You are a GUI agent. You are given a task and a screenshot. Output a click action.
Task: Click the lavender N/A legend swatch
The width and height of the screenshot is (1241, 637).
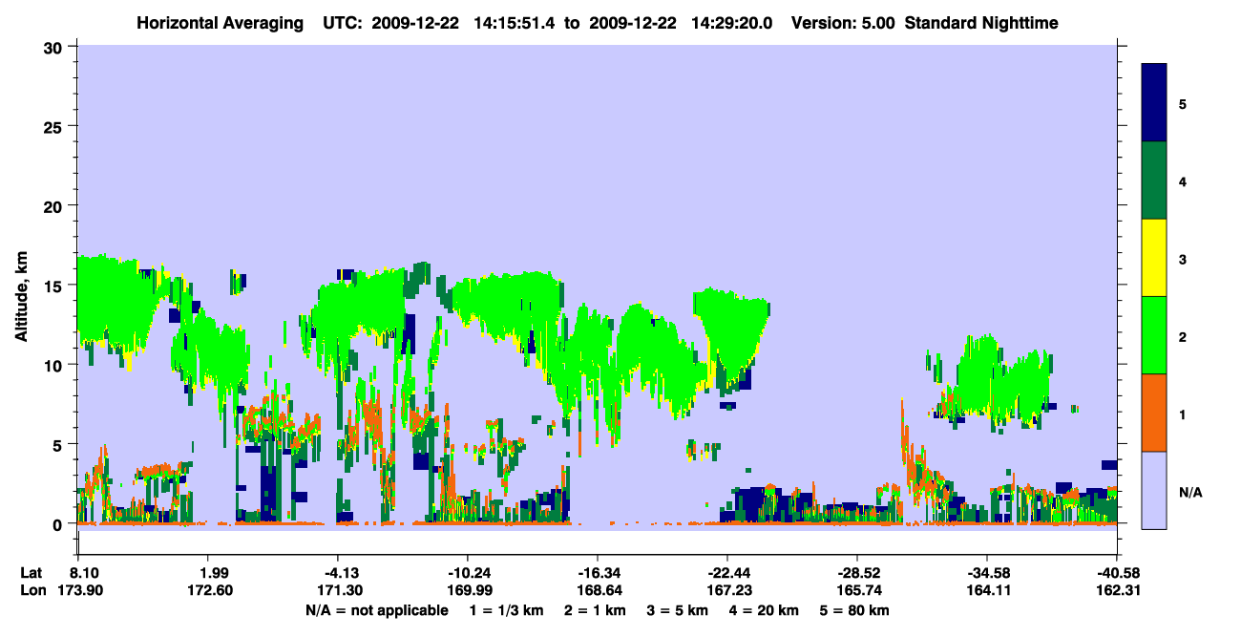point(1154,489)
